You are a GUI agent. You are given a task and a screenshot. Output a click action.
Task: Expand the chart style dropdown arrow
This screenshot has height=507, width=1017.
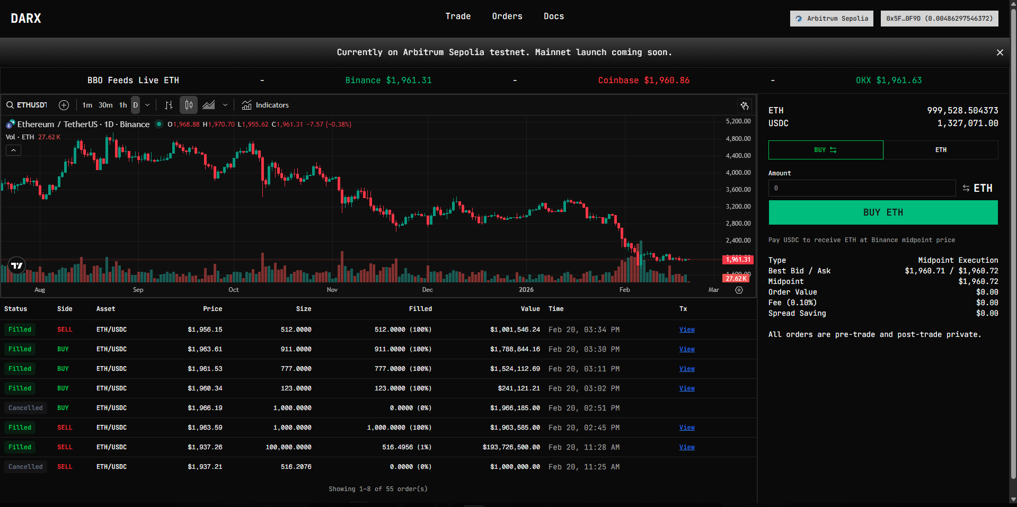tap(225, 105)
